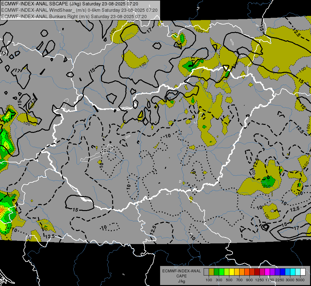The image size is (311, 286).
Task: Click the Bunkers Right (m/s) title line
Action: point(74,17)
